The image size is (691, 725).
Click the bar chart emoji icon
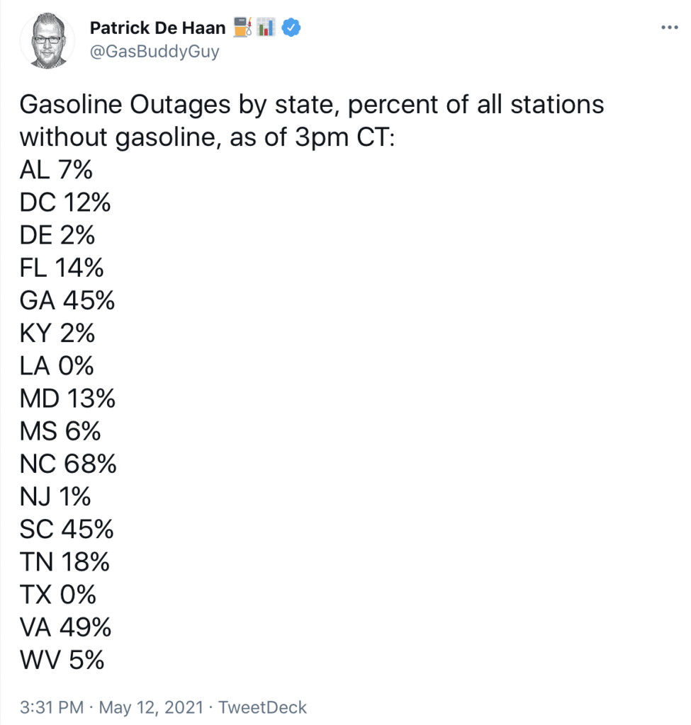pyautogui.click(x=266, y=27)
